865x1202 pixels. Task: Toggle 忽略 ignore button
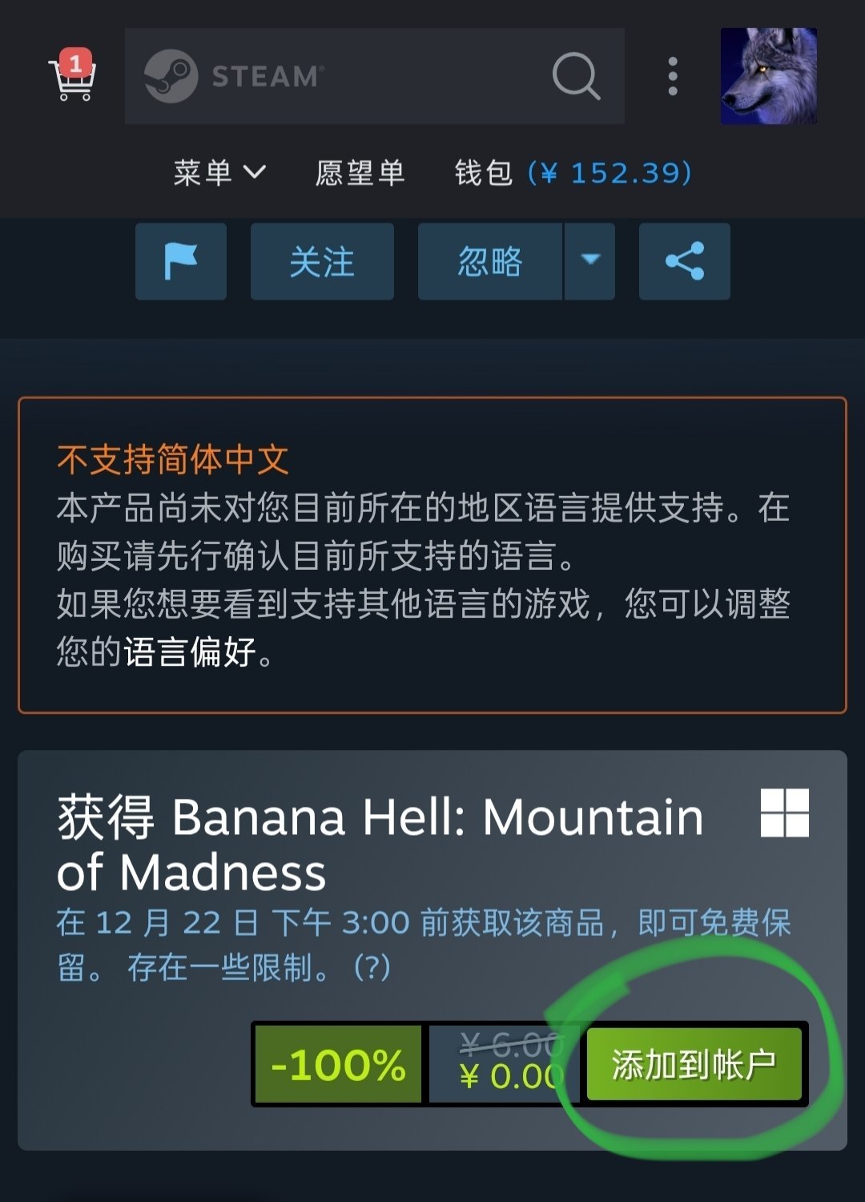pyautogui.click(x=490, y=261)
